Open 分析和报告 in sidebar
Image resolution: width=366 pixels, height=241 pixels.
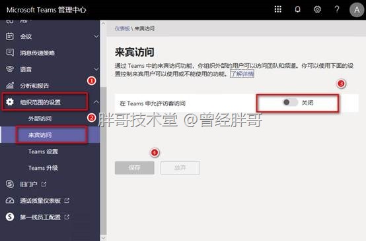pos(34,86)
